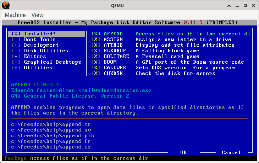This screenshot has width=259, height=163.
Task: Select the BOOM package name
Action: point(110,62)
